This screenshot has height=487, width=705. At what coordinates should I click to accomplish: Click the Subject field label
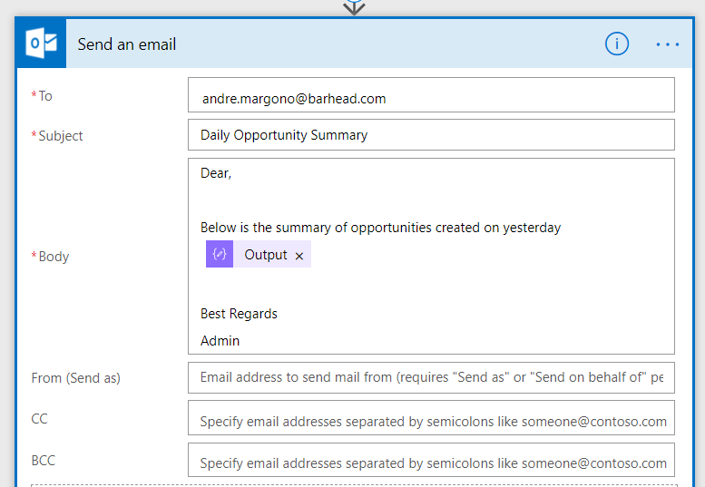60,136
